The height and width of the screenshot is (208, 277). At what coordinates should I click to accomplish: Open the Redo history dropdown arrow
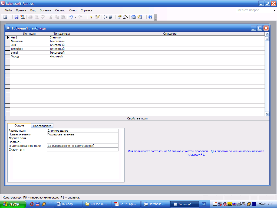tap(85, 17)
